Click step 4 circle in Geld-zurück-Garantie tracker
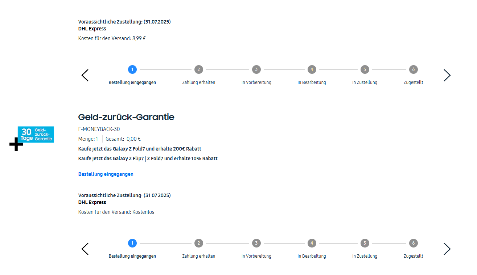The height and width of the screenshot is (275, 477). pos(312,243)
